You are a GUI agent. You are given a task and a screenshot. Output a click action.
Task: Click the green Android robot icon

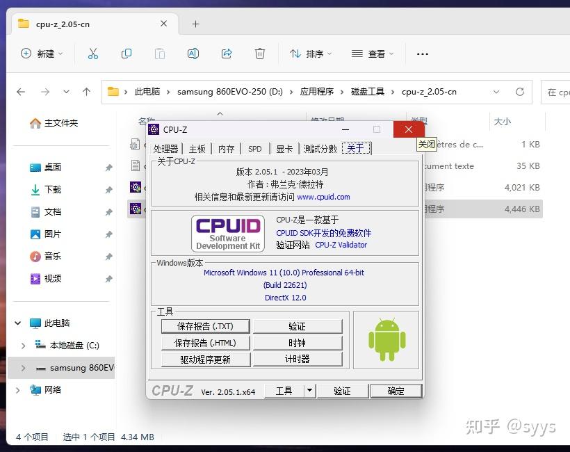pos(386,339)
